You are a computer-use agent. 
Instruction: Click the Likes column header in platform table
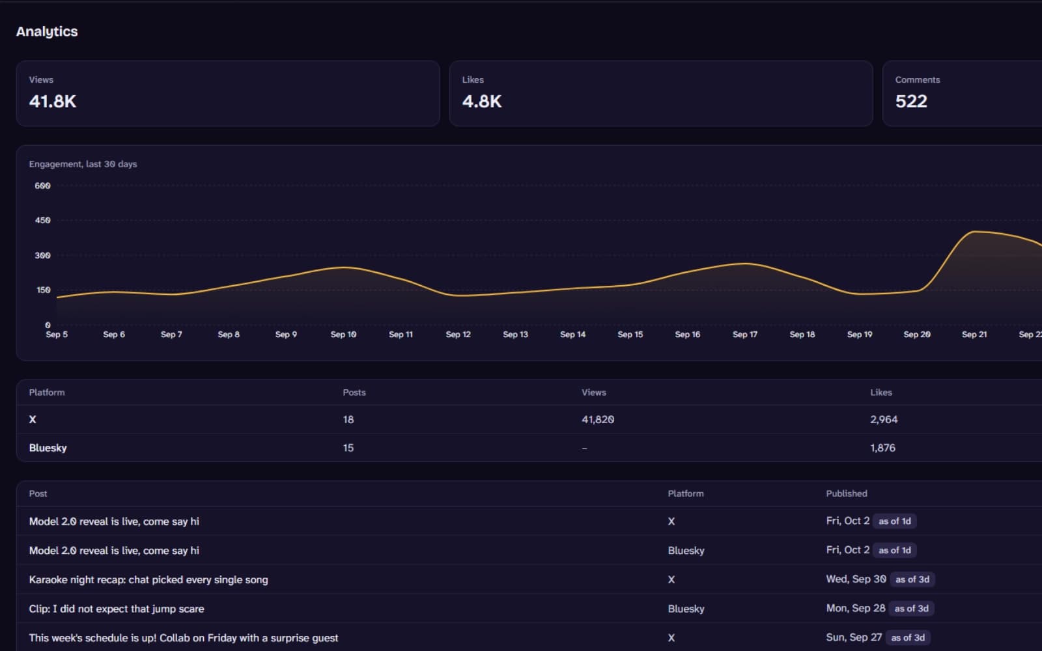coord(881,392)
